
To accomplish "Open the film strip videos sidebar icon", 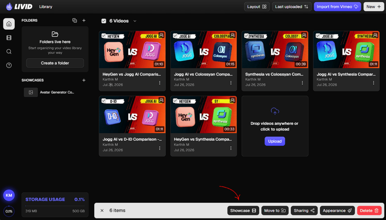I will tap(9, 38).
